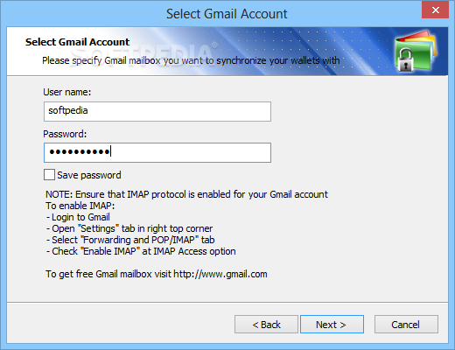This screenshot has height=350, width=455.
Task: Click the 'Select "Forwarding and POP/IMAP" tab' line
Action: pyautogui.click(x=130, y=240)
